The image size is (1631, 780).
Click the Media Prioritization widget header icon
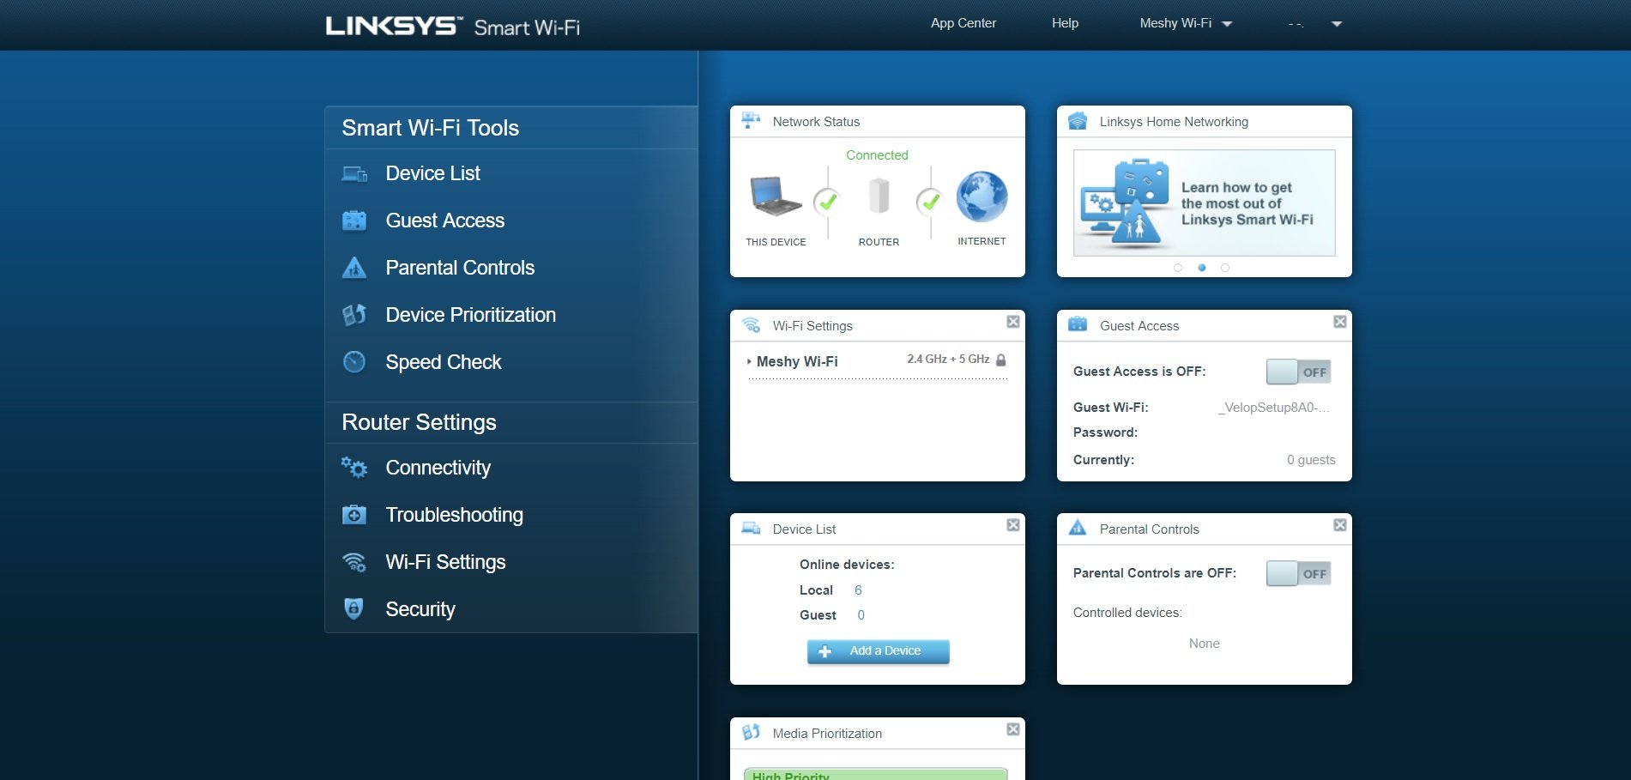751,732
